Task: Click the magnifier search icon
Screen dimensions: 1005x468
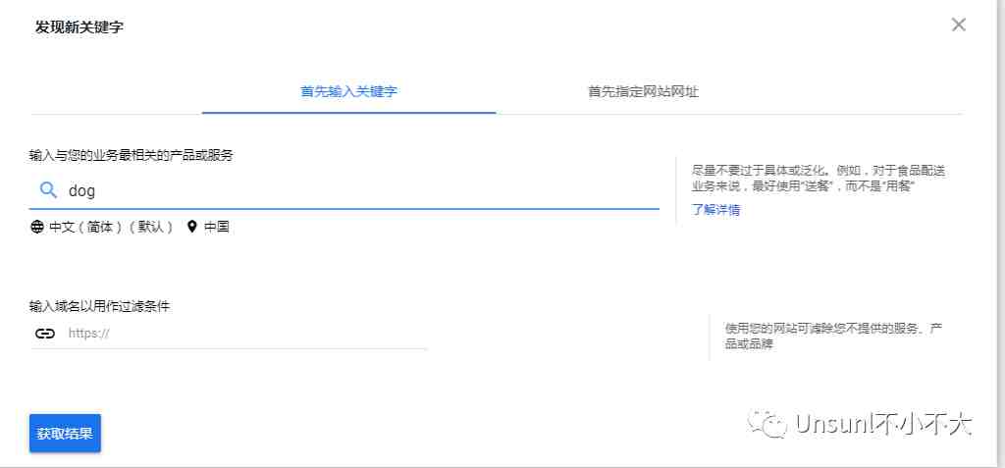Action: click(48, 189)
